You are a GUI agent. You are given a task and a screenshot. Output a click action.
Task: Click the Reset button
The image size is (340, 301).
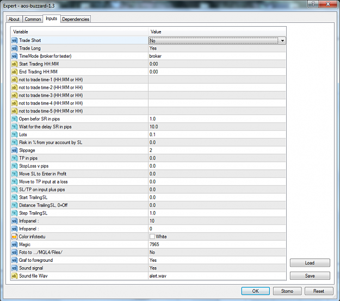(x=319, y=291)
